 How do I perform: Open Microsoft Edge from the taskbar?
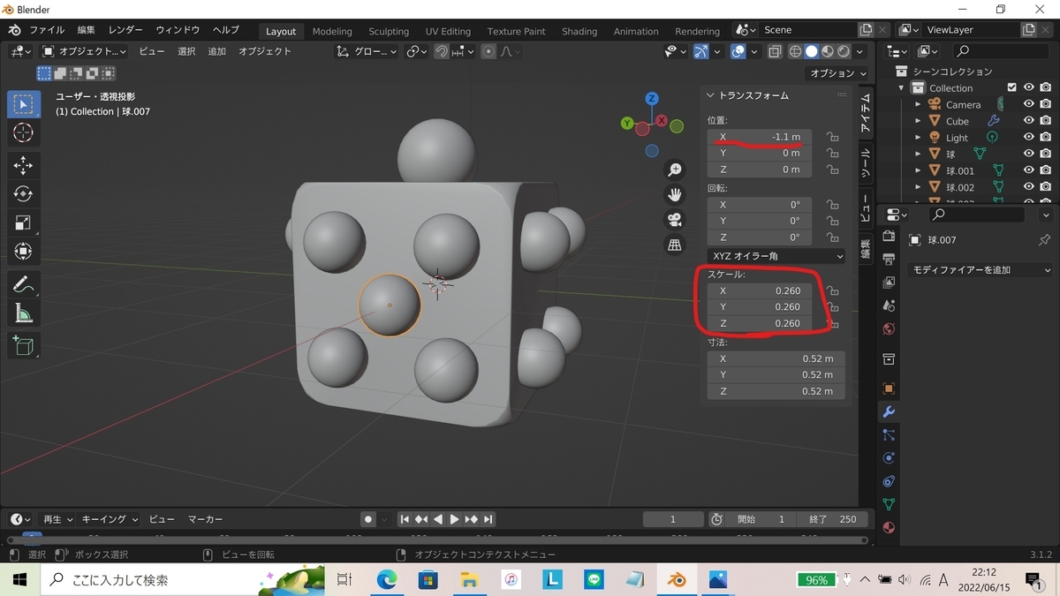(387, 580)
